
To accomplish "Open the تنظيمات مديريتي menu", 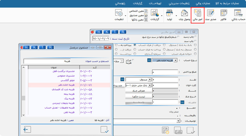I will click(x=179, y=3).
